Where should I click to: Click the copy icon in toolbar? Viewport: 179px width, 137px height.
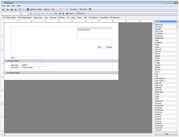tap(60, 9)
